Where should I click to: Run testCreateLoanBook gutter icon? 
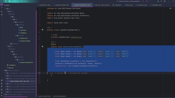(x=43, y=47)
